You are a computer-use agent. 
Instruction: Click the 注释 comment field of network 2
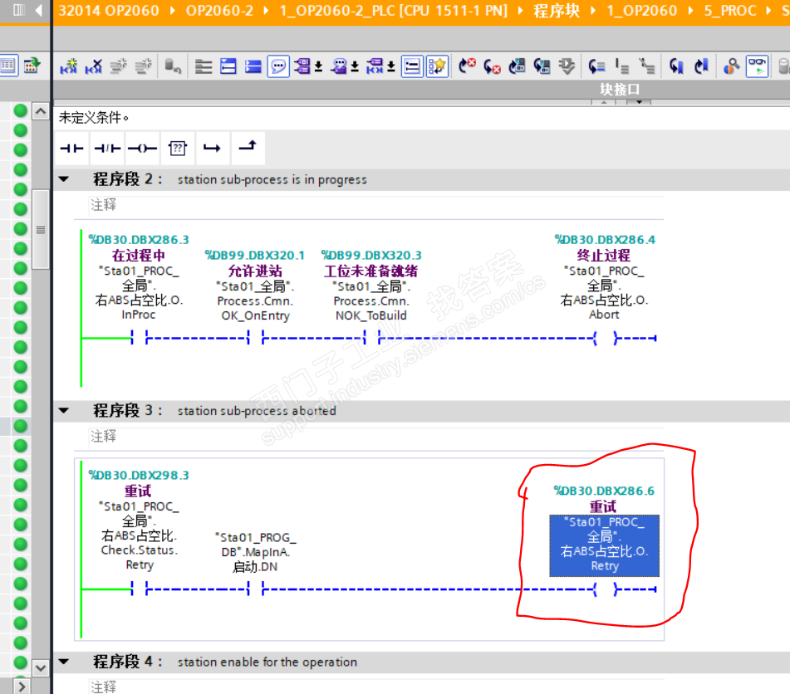[x=377, y=205]
